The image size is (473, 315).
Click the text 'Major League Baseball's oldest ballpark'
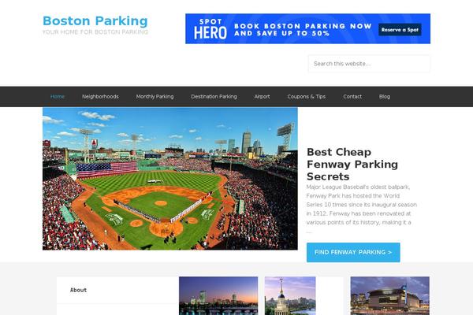tap(358, 187)
